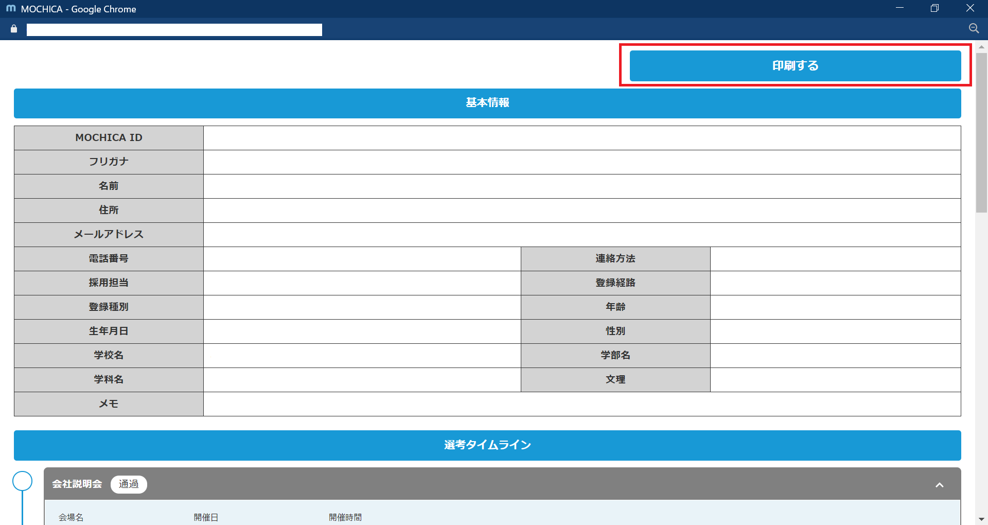Screen dimensions: 988x525
Task: Click the lock icon beside the address bar
Action: (14, 29)
